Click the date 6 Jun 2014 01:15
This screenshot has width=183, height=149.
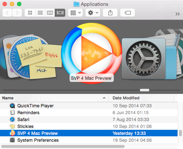click(130, 113)
